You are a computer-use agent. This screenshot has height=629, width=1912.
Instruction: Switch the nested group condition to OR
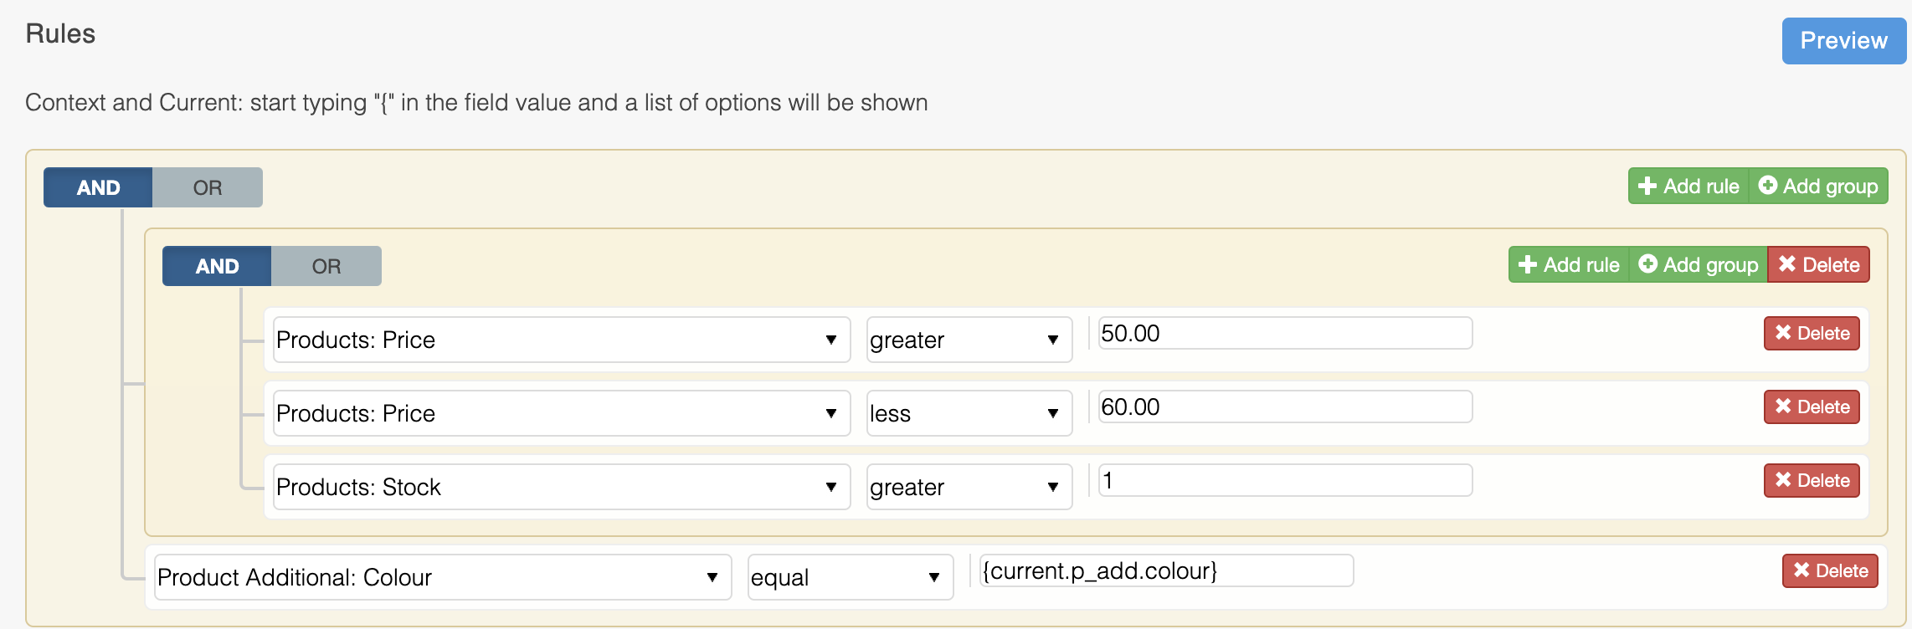tap(326, 266)
